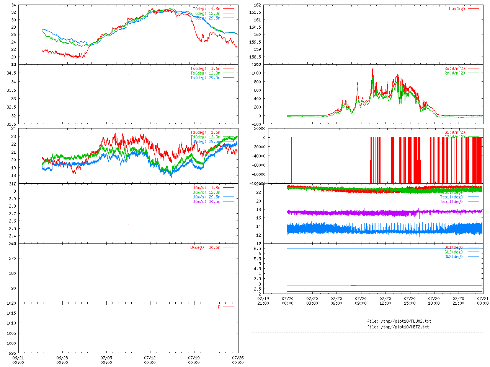Viewport: 490px width, 367px height.
Task: Click the '07/19 21:00' right x-axis label
Action: [x=263, y=301]
